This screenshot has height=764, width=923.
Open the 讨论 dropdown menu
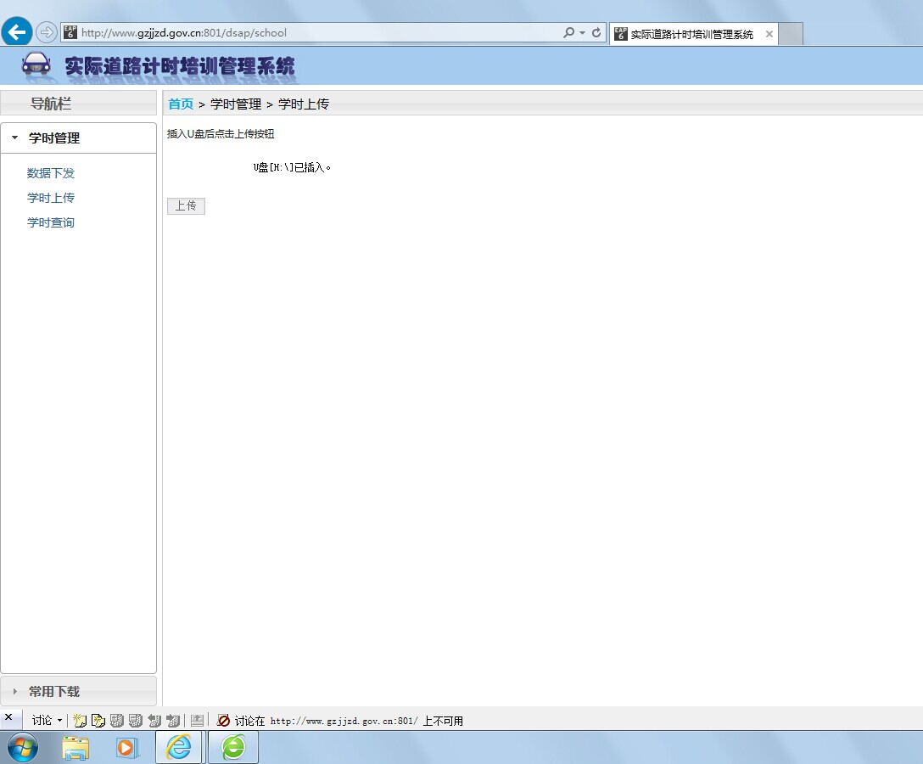coord(47,721)
